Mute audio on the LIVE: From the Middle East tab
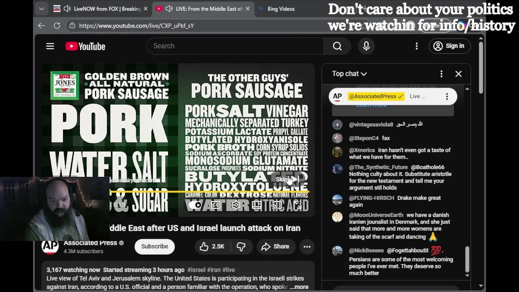519x292 pixels. (169, 9)
